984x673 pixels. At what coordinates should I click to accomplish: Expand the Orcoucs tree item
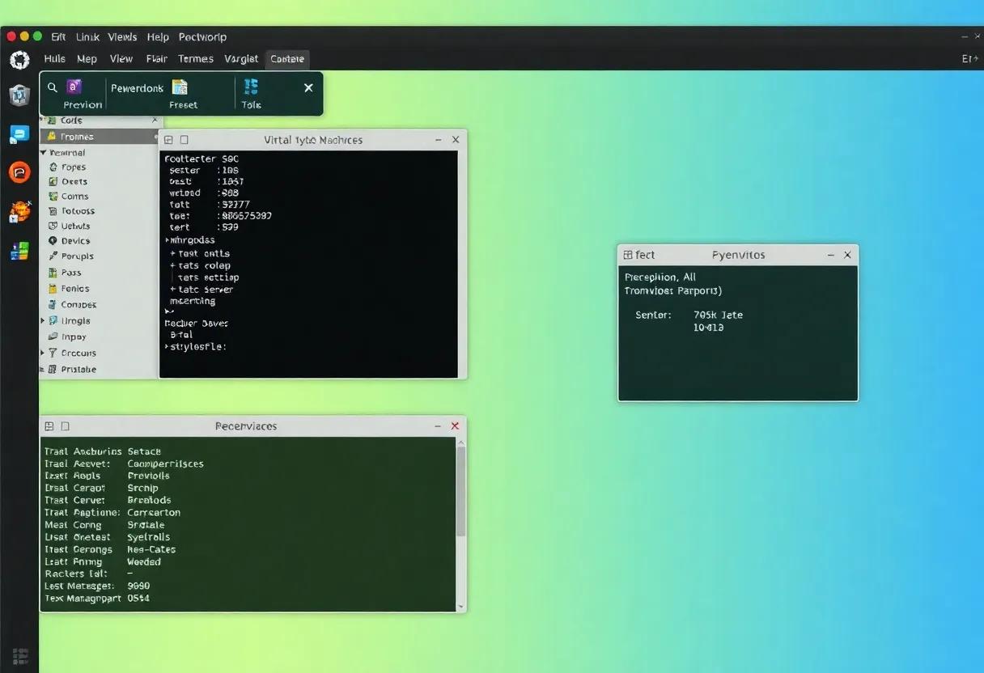coord(43,353)
